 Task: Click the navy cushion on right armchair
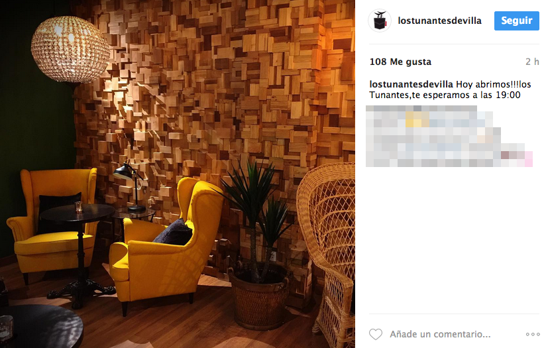tap(173, 232)
